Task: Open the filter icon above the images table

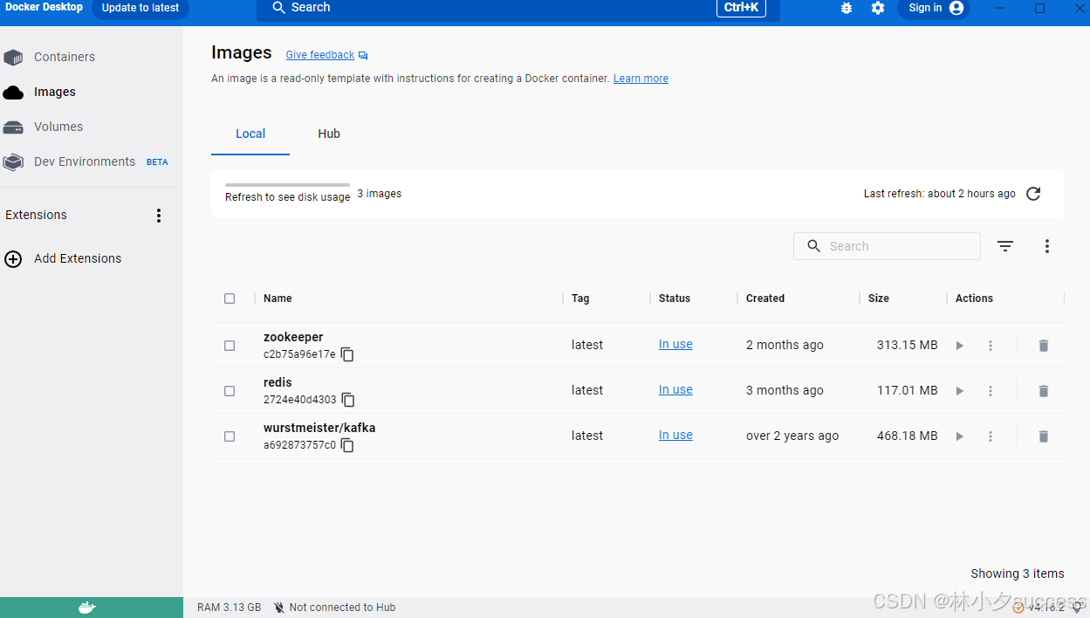Action: point(1004,245)
